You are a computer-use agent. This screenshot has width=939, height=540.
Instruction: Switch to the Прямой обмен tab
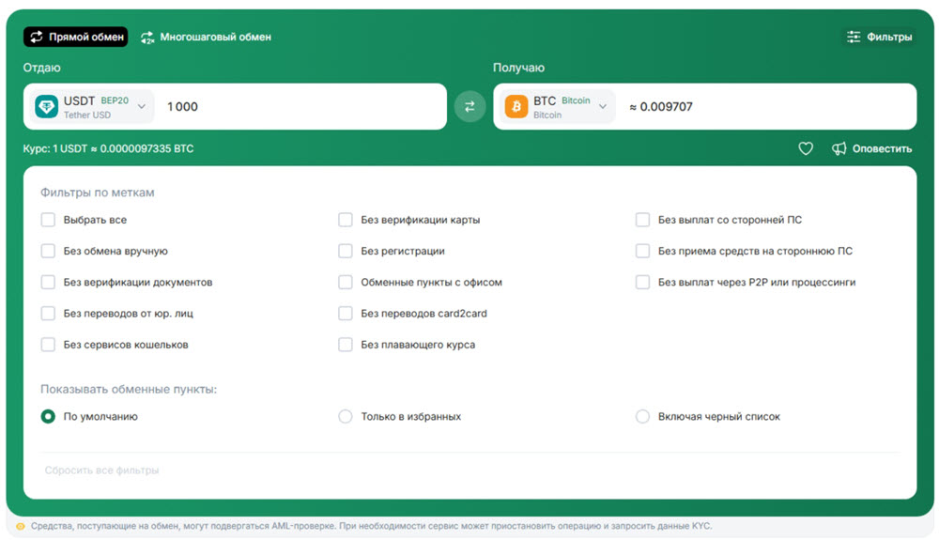[x=75, y=37]
